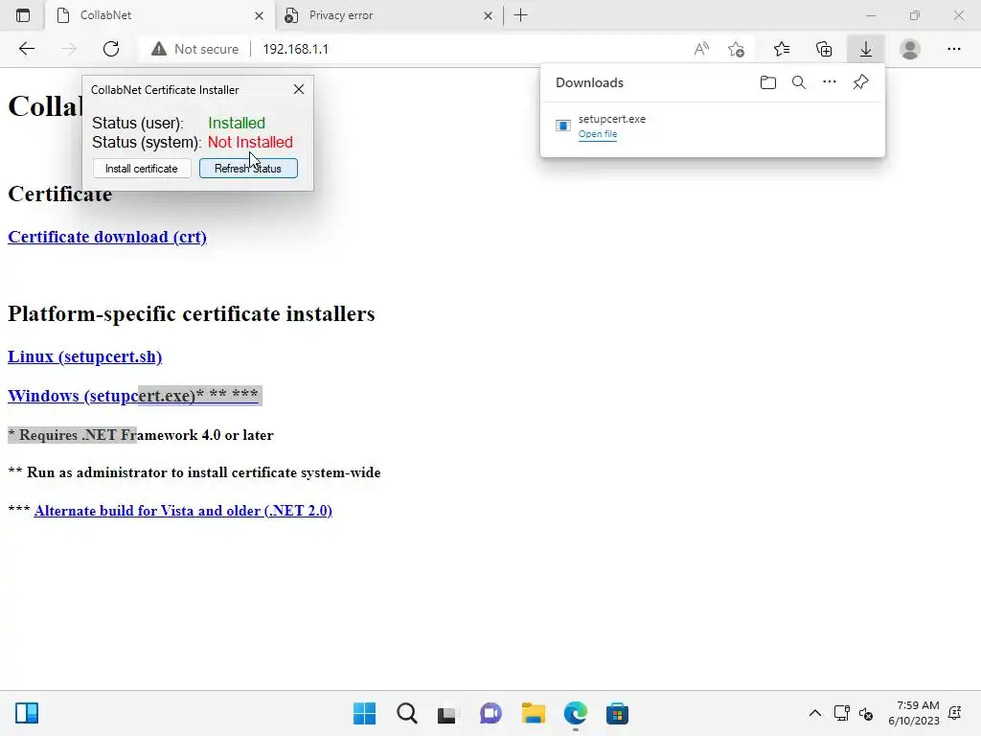Image resolution: width=981 pixels, height=736 pixels.
Task: Open Edge Settings and more menu
Action: pos(953,49)
